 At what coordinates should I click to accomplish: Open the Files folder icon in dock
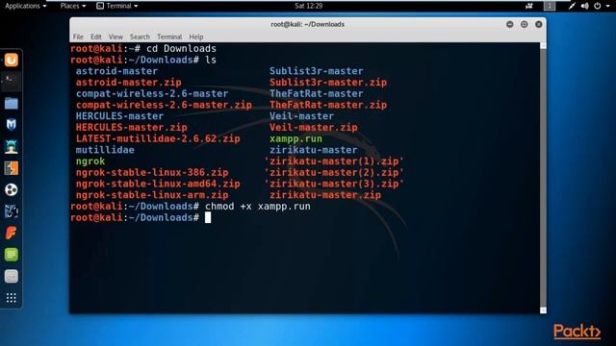click(11, 103)
